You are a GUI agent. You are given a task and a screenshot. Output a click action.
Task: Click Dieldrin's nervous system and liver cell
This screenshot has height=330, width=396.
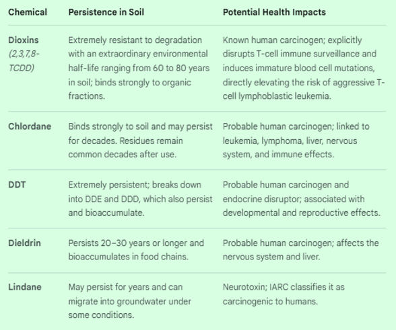click(301, 250)
